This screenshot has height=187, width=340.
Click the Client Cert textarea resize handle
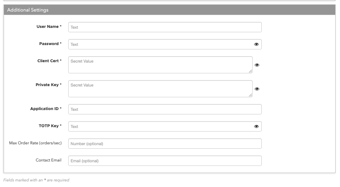[x=251, y=71]
